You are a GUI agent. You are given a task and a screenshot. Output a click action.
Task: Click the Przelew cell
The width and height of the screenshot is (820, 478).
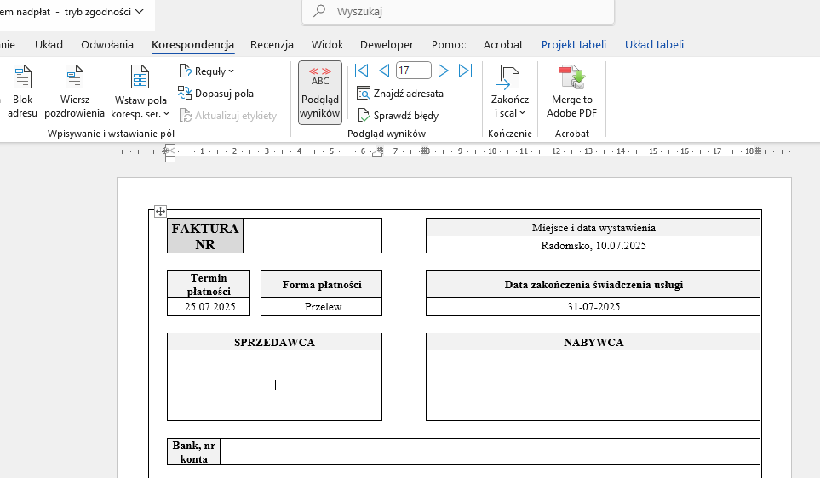[x=321, y=307]
